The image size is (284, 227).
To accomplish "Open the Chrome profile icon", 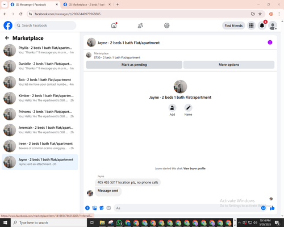I will coord(271,14).
